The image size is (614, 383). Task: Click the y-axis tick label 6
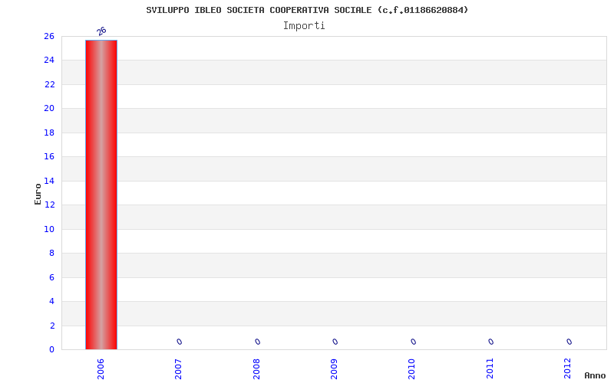pos(51,277)
